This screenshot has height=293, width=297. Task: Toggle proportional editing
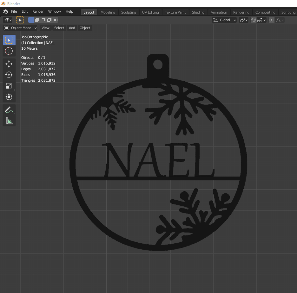(x=271, y=20)
